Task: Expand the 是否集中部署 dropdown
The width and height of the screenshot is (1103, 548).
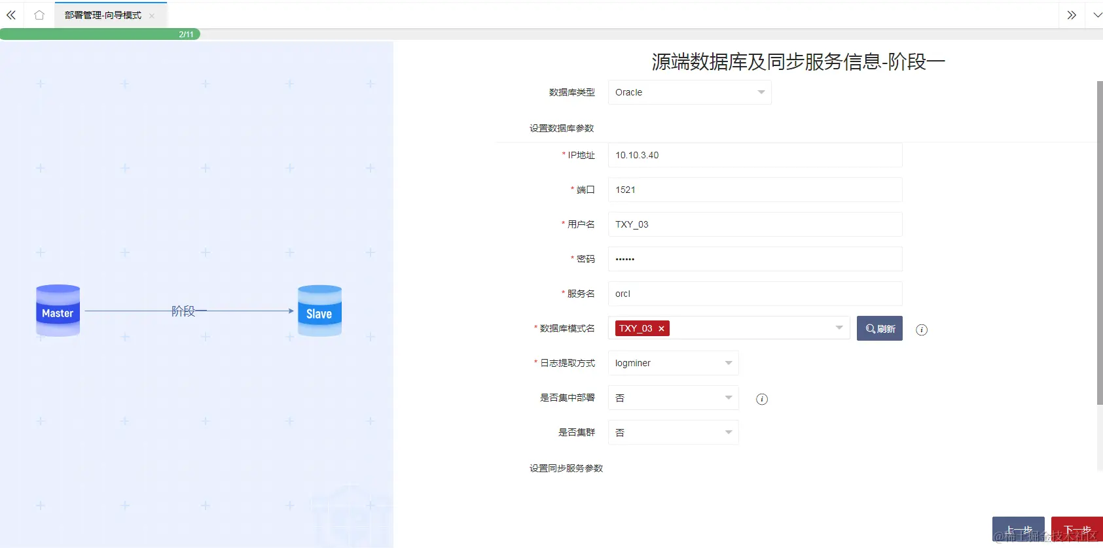Action: click(673, 398)
